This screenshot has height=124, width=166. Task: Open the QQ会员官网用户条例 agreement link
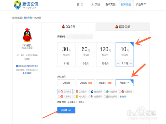click(30, 66)
